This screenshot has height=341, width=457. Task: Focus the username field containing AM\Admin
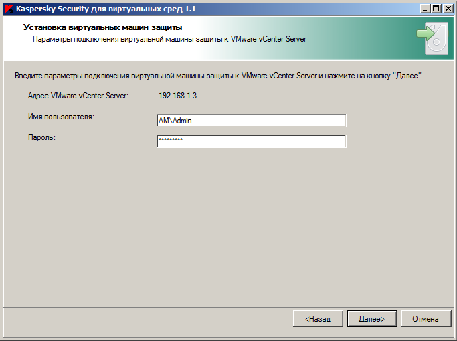click(251, 121)
